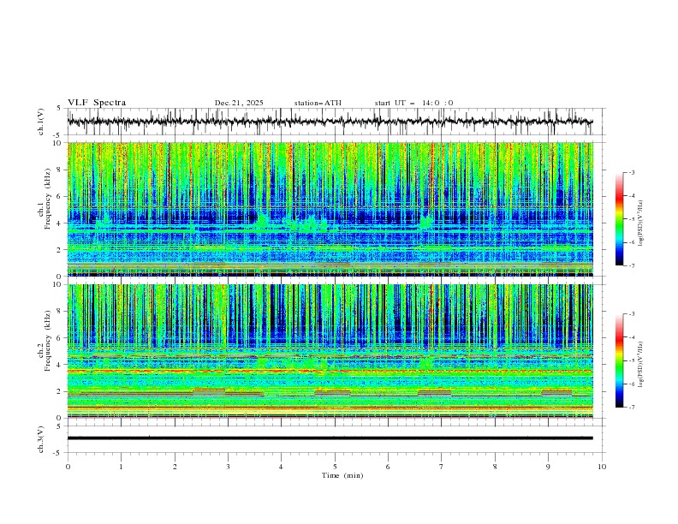Click the "4" kHz tick on ch.2 frequency axis

coord(61,365)
